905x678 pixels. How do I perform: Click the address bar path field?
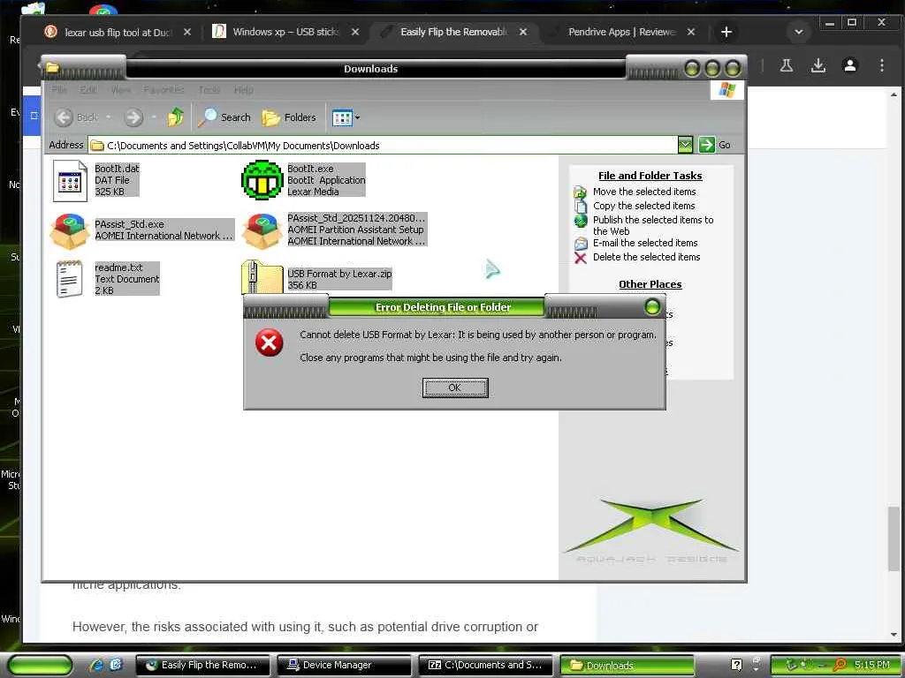(x=382, y=146)
